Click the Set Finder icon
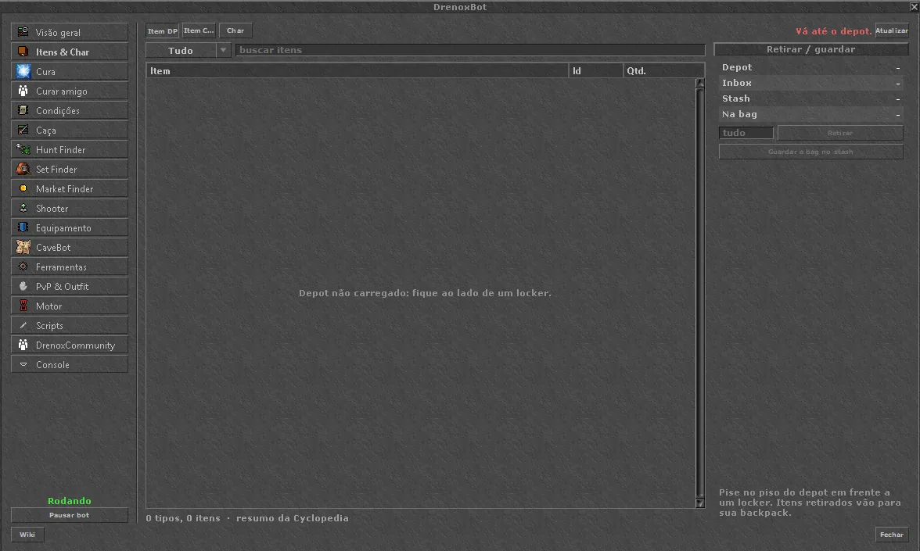920x551 pixels. (23, 169)
